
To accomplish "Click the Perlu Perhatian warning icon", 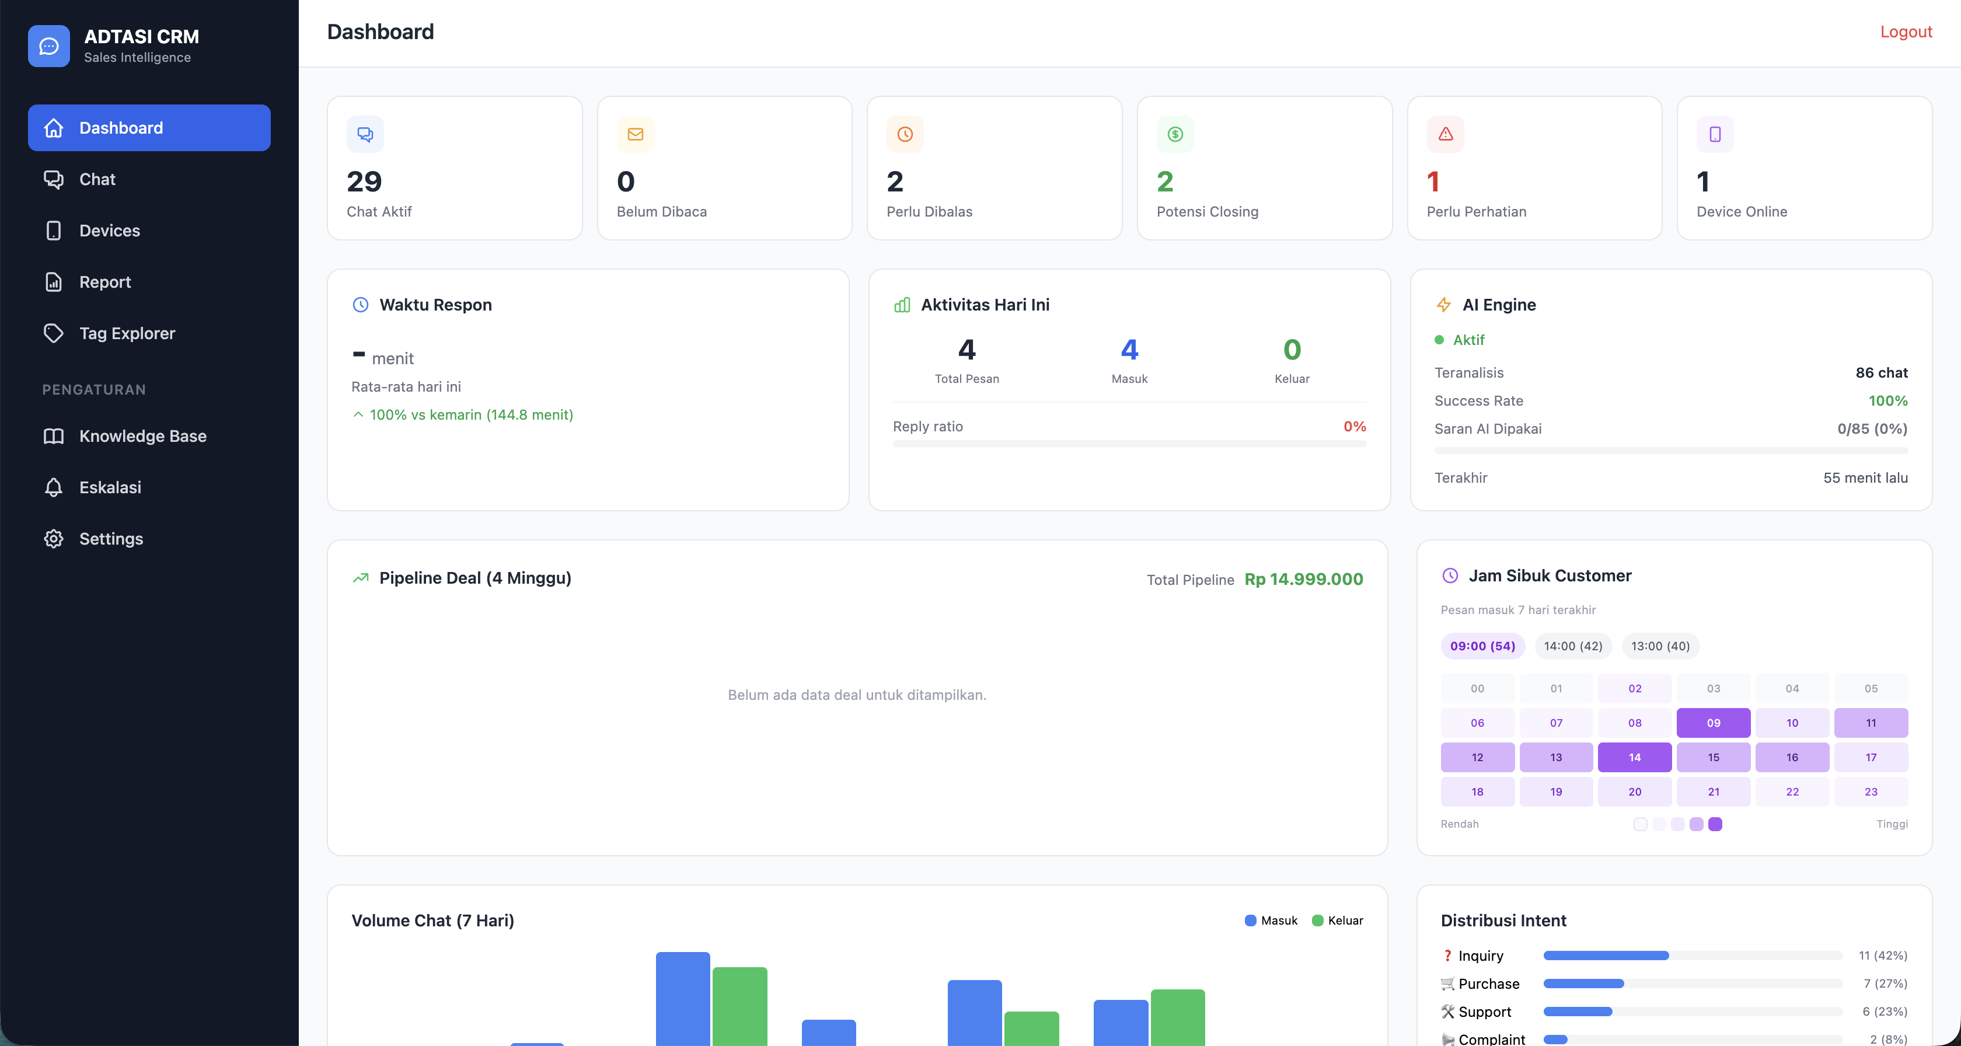I will pos(1445,135).
